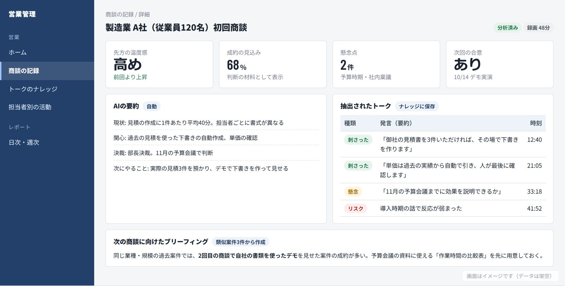The image size is (565, 286).
Task: Click the ナレッジに保存 button
Action: 417,106
